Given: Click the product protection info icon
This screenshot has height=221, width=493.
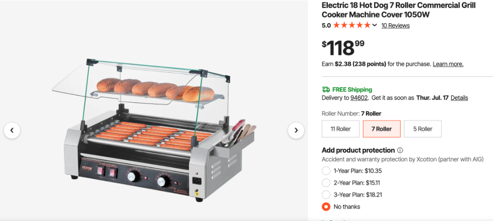Looking at the screenshot, I should [400, 150].
